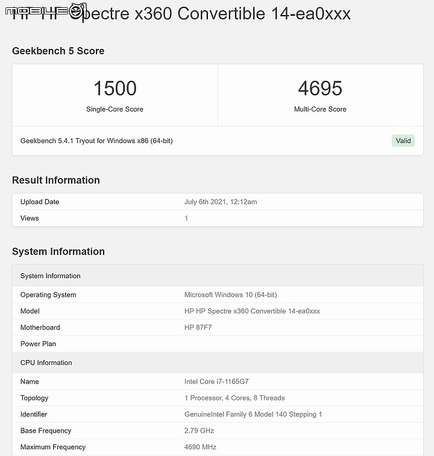Select the date 'July 6th 2021, 12:12am'
The width and height of the screenshot is (434, 456).
[x=221, y=202]
